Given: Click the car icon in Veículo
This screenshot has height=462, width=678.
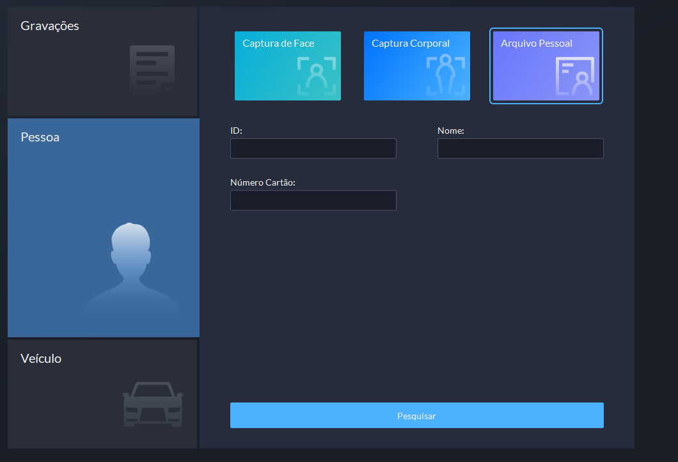Looking at the screenshot, I should point(153,404).
